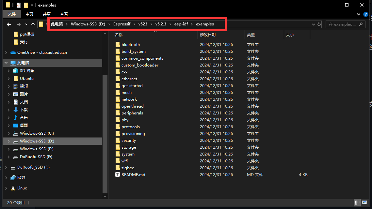Refresh the current folder view
This screenshot has height=209, width=372.
click(x=319, y=24)
